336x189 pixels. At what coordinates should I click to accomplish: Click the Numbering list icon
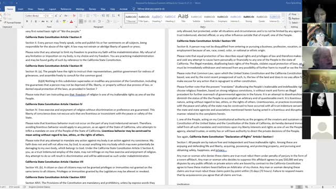tap(88, 16)
